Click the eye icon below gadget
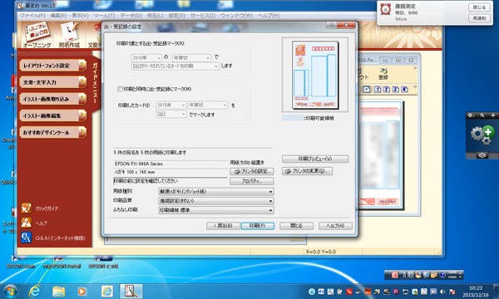 (482, 155)
